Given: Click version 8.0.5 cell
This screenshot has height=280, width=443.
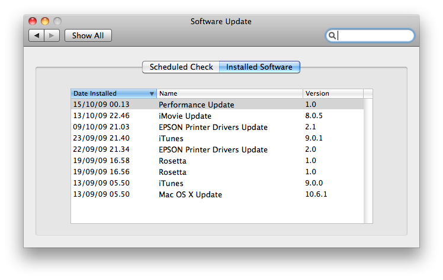Looking at the screenshot, I should (314, 116).
